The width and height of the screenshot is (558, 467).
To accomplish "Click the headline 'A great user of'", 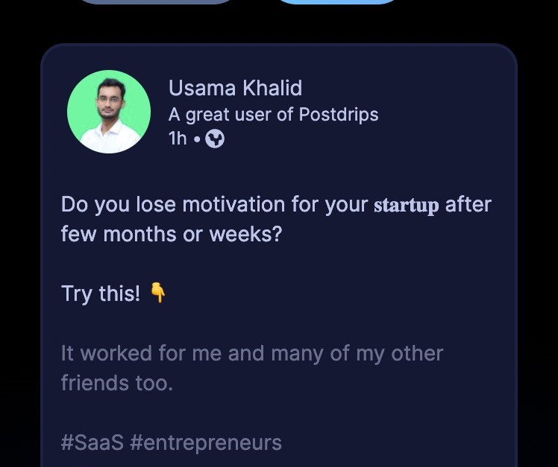I will point(231,115).
